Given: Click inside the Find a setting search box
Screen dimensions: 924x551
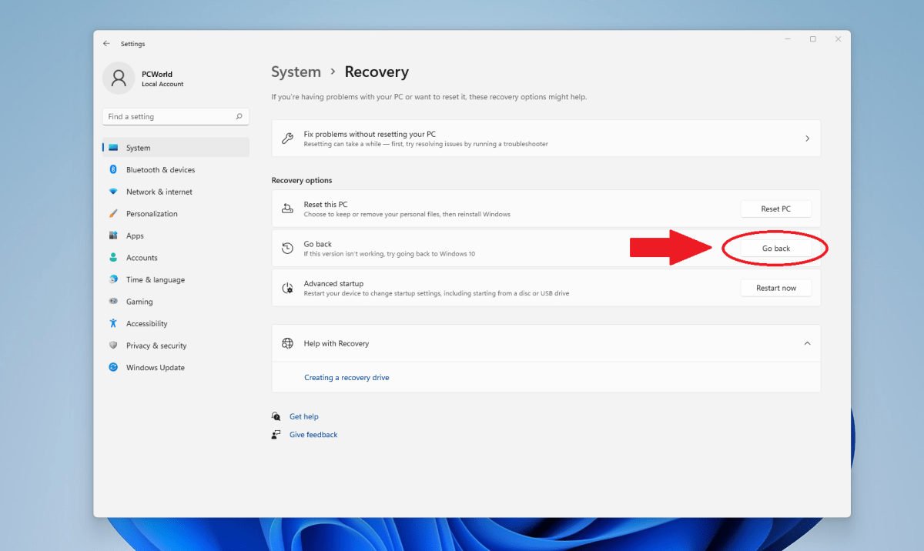Looking at the screenshot, I should click(176, 116).
